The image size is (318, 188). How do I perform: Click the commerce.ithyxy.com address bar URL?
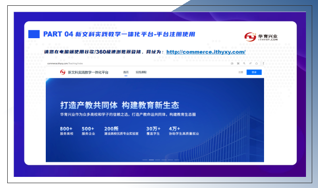[x=65, y=63]
